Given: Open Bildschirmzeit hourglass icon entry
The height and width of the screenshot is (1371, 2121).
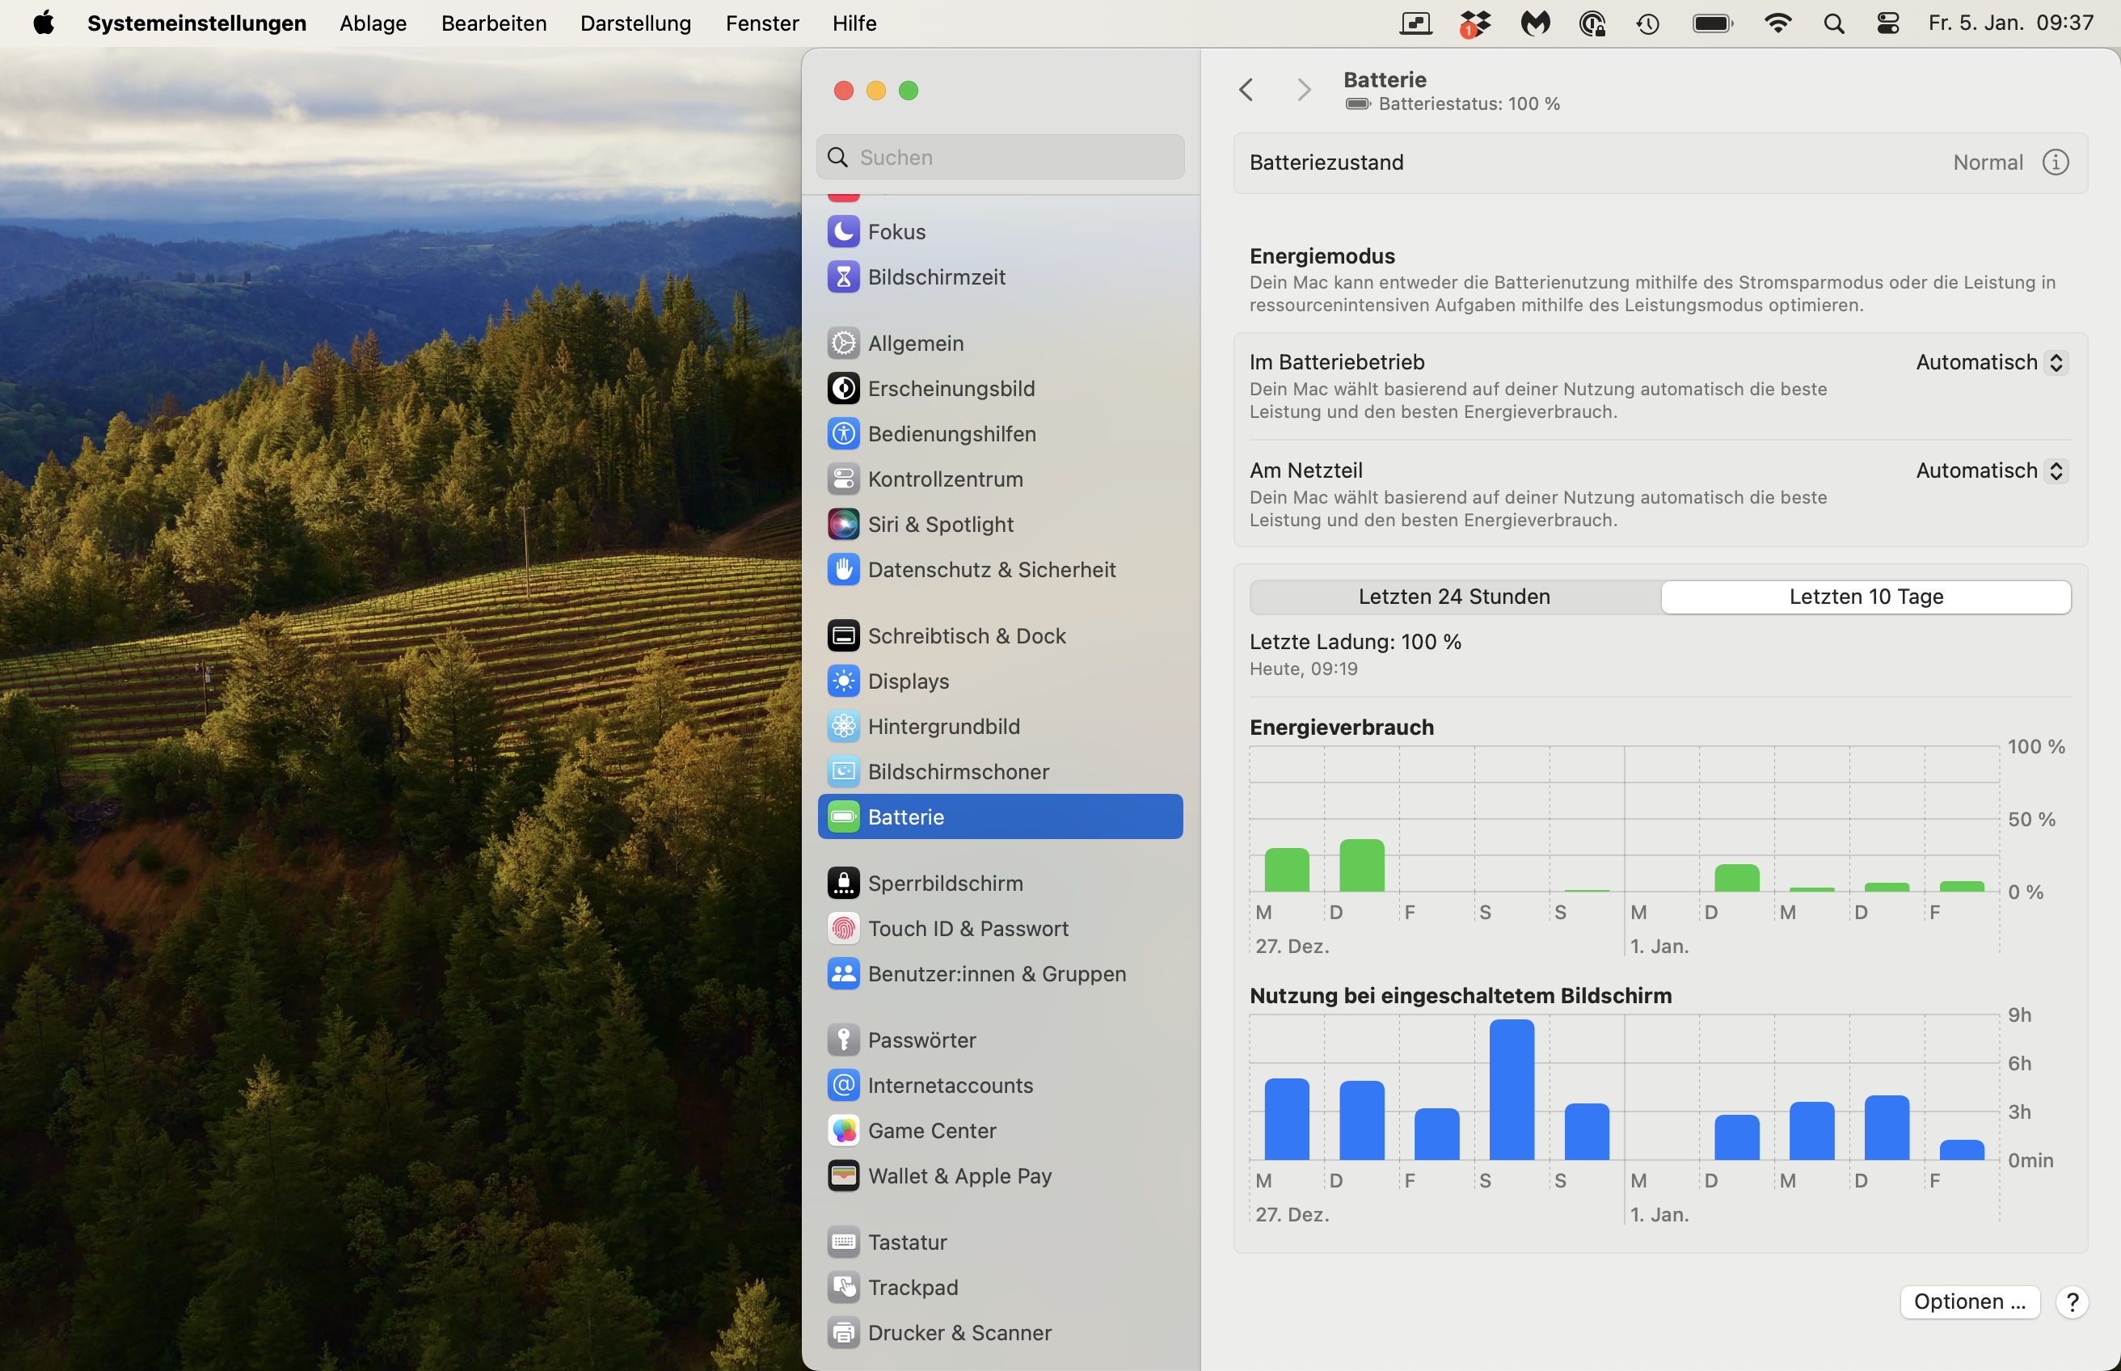Looking at the screenshot, I should click(x=935, y=277).
